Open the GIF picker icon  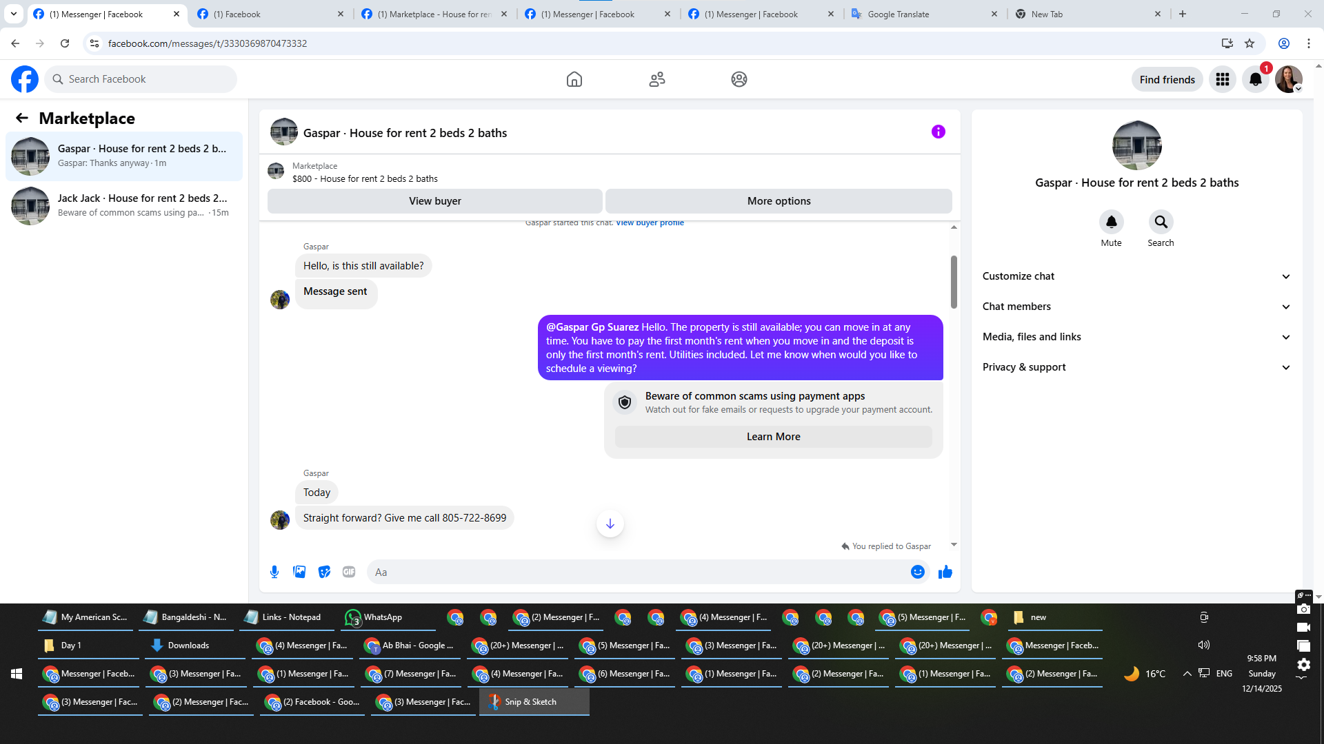click(x=349, y=572)
